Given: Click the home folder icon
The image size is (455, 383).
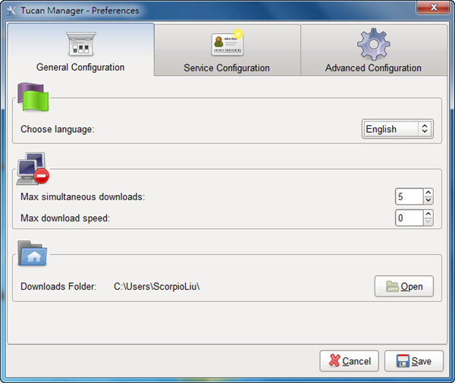Looking at the screenshot, I should pyautogui.click(x=32, y=253).
